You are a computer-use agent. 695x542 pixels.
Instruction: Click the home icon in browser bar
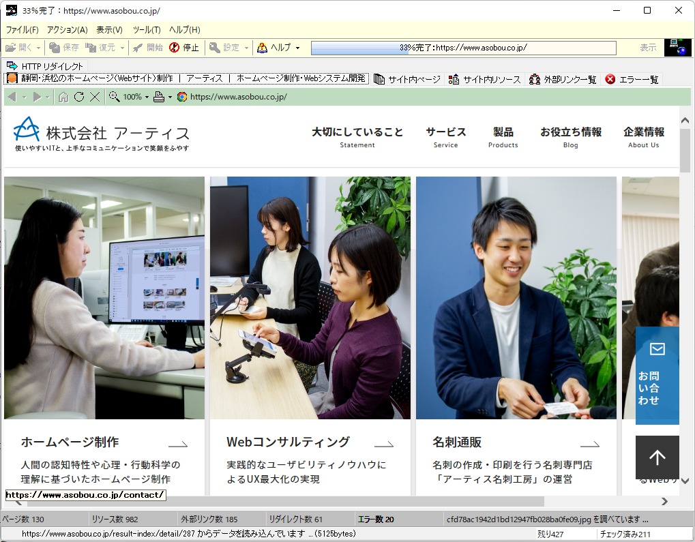coord(63,97)
